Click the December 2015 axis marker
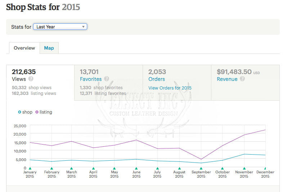Image resolution: width=287 pixels, height=192 pixels. coord(265,168)
